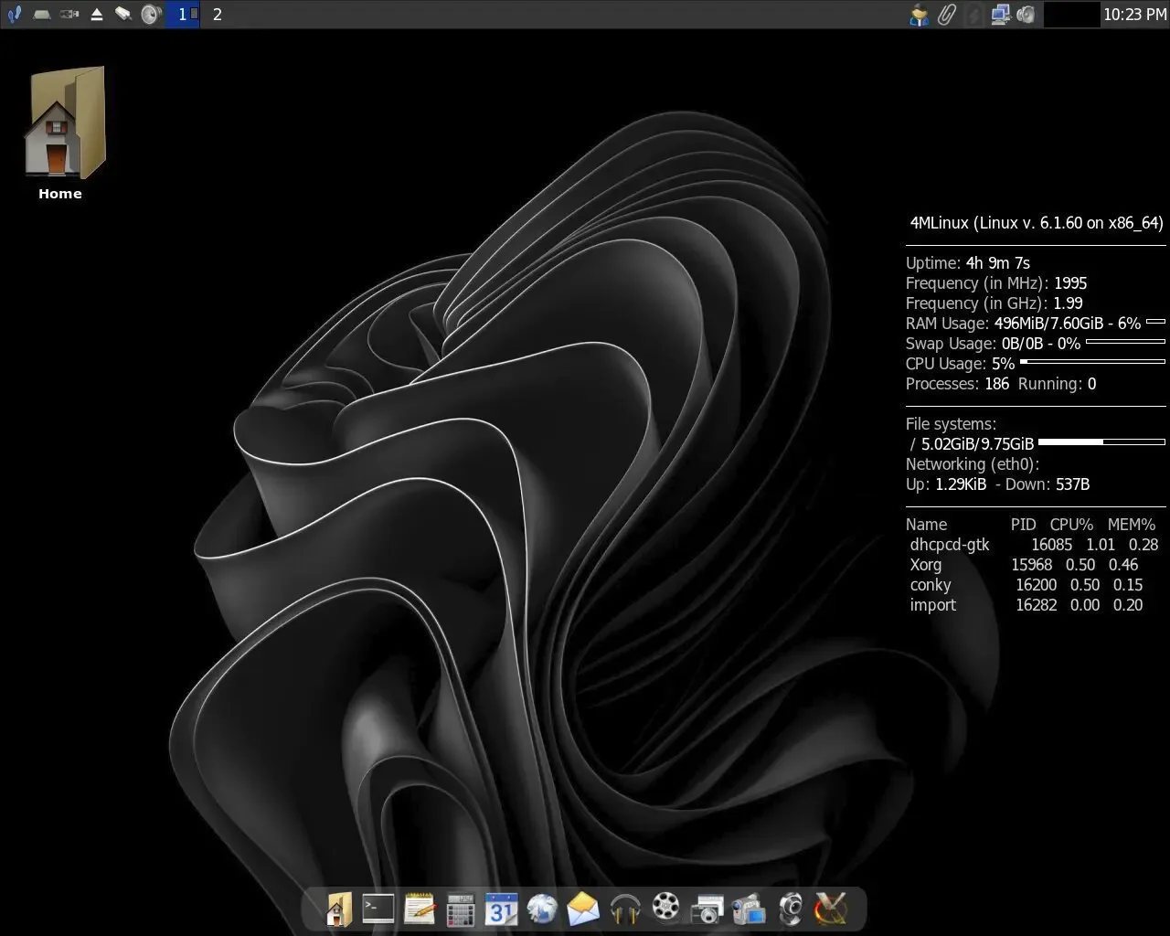Click the RAM Usage 496MiB/7.60GiB text
This screenshot has height=936, width=1170.
pos(1023,324)
